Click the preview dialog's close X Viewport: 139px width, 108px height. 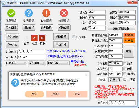tap(86, 75)
